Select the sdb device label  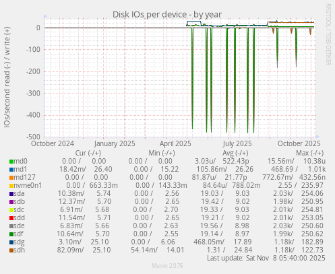20,201
